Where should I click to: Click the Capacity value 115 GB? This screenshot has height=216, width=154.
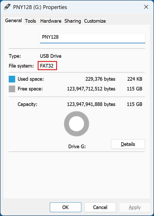(x=134, y=104)
